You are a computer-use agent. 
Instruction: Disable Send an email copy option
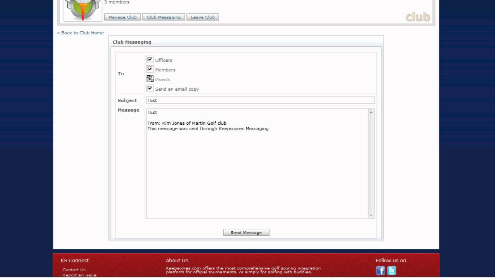coord(150,88)
